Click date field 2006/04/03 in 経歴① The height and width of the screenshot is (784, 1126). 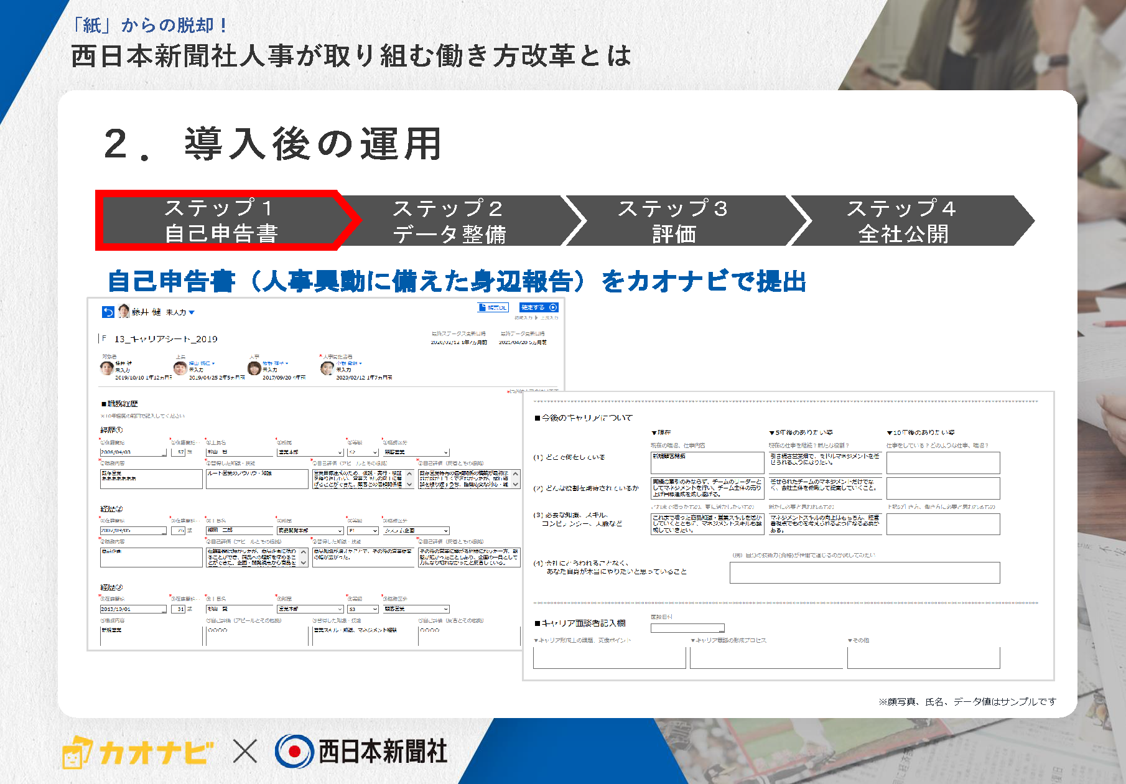[x=133, y=452]
